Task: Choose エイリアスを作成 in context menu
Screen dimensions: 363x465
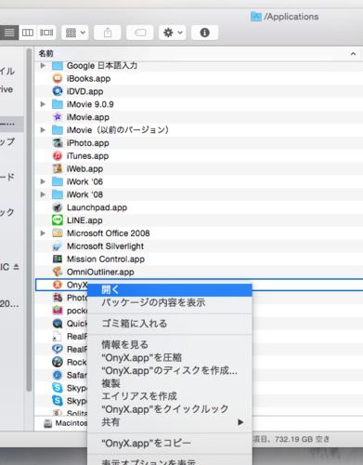Action: 170,396
